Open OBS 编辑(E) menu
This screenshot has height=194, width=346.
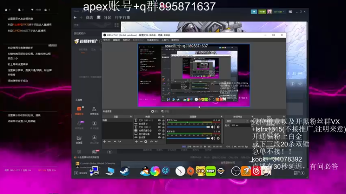point(116,40)
